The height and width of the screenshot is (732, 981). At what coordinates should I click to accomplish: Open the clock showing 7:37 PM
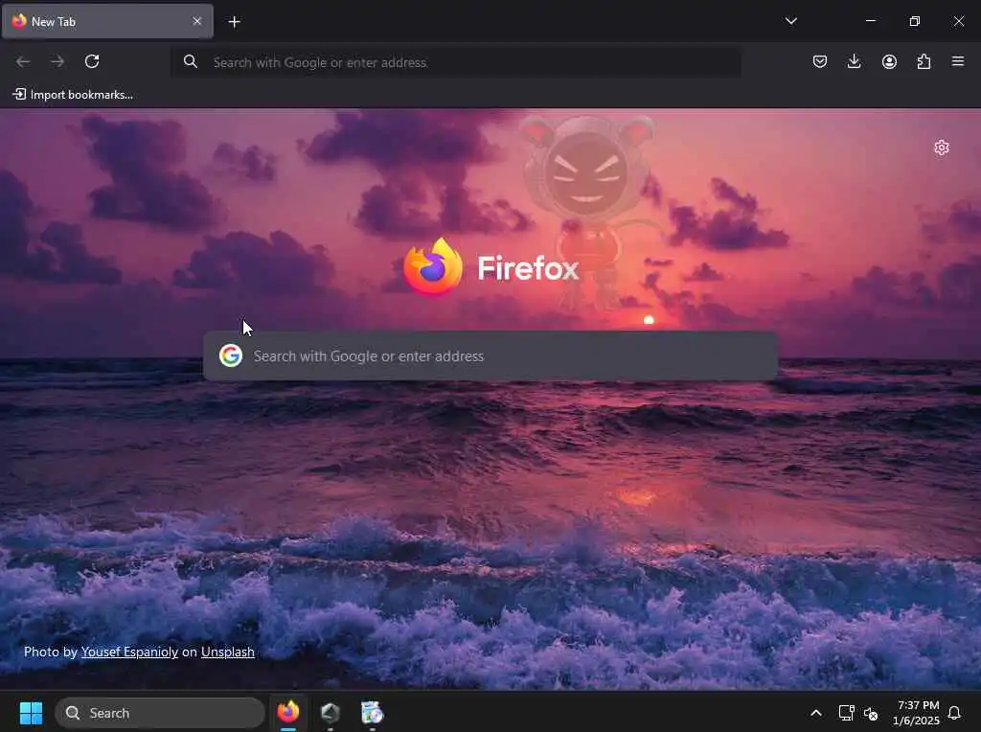coord(916,713)
